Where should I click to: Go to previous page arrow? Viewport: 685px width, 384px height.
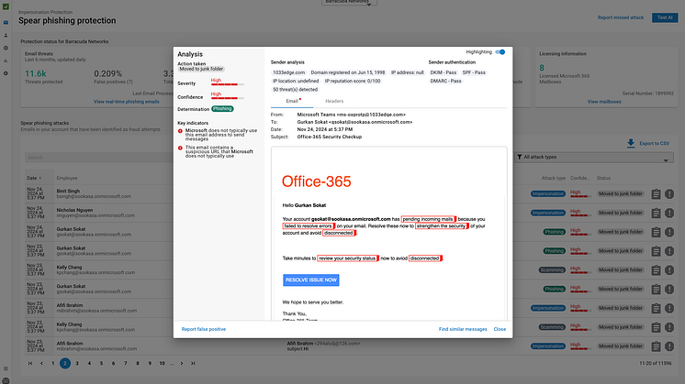click(x=41, y=363)
